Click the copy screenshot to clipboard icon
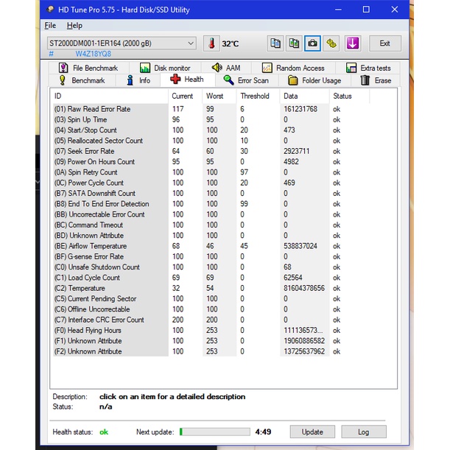 (x=294, y=43)
